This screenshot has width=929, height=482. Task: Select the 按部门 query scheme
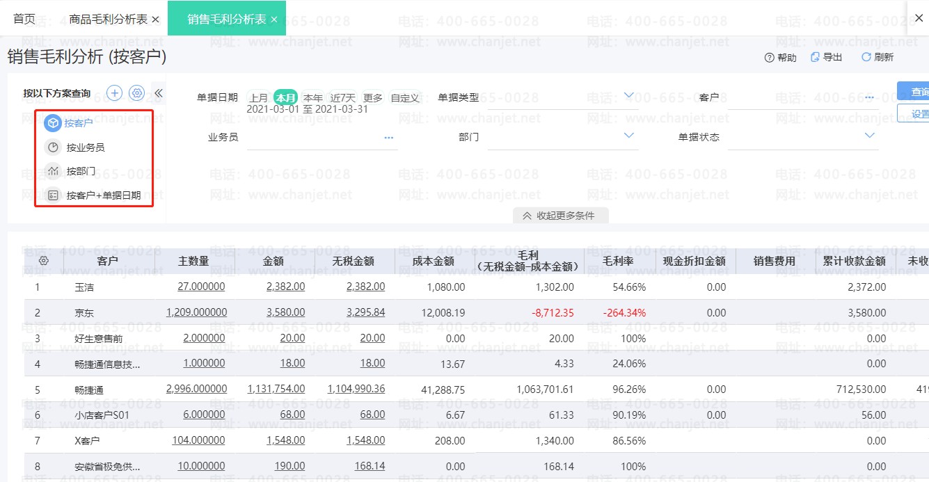tap(81, 171)
